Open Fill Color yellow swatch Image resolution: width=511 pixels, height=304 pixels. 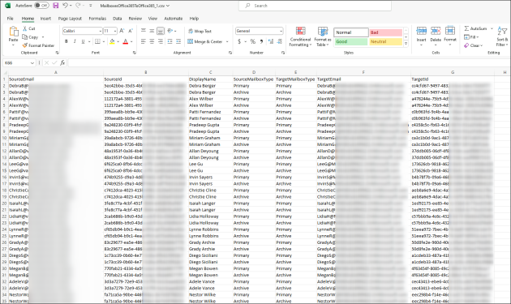[x=112, y=41]
